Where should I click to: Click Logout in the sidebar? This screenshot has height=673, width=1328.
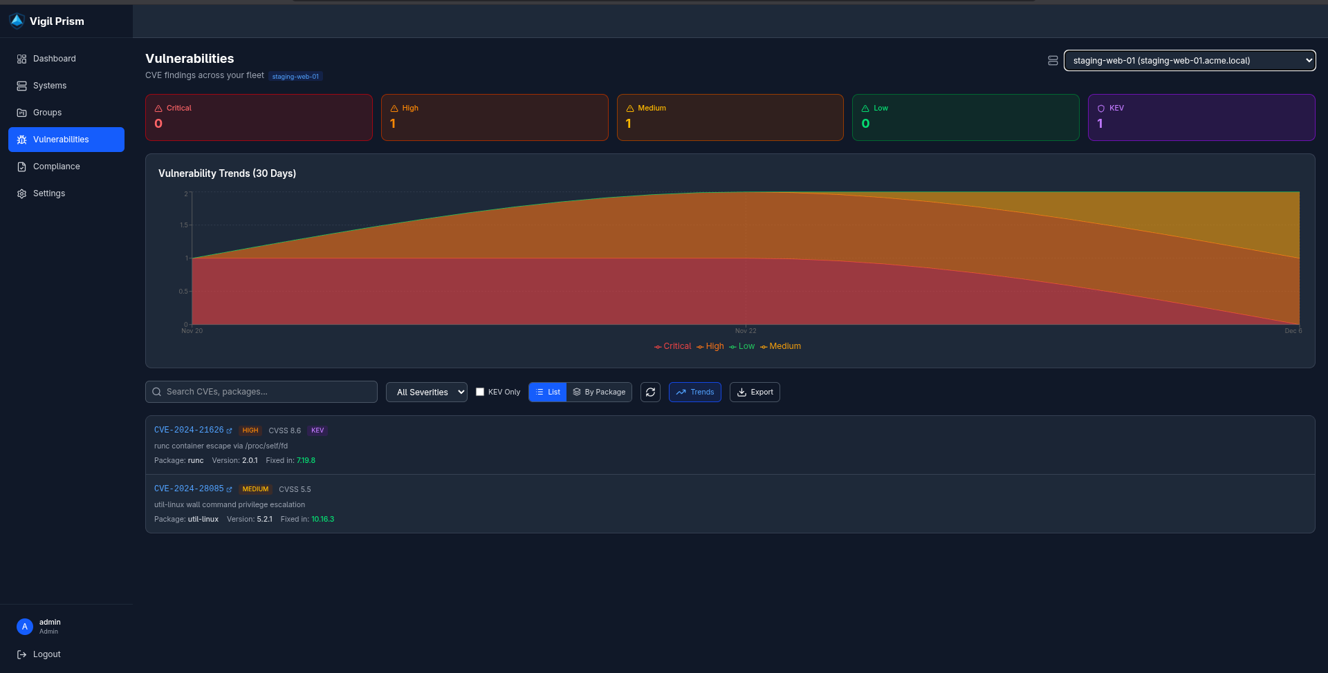tap(46, 654)
